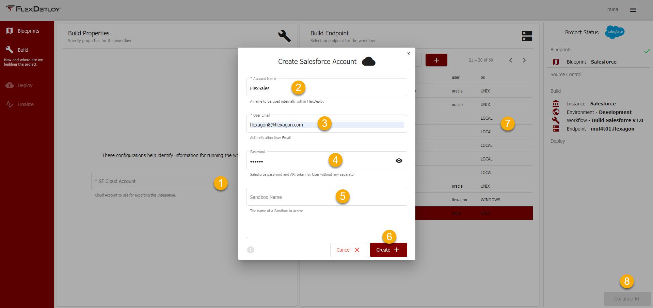Screen dimensions: 653x308
Task: Click the user column header
Action: [x=456, y=78]
